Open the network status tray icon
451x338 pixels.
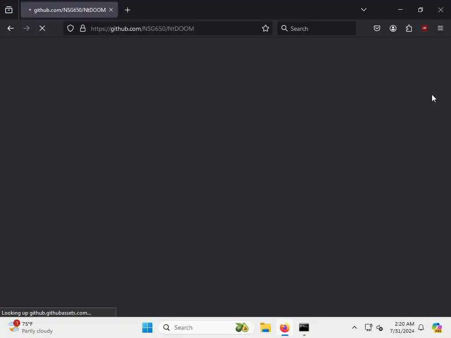pyautogui.click(x=369, y=327)
